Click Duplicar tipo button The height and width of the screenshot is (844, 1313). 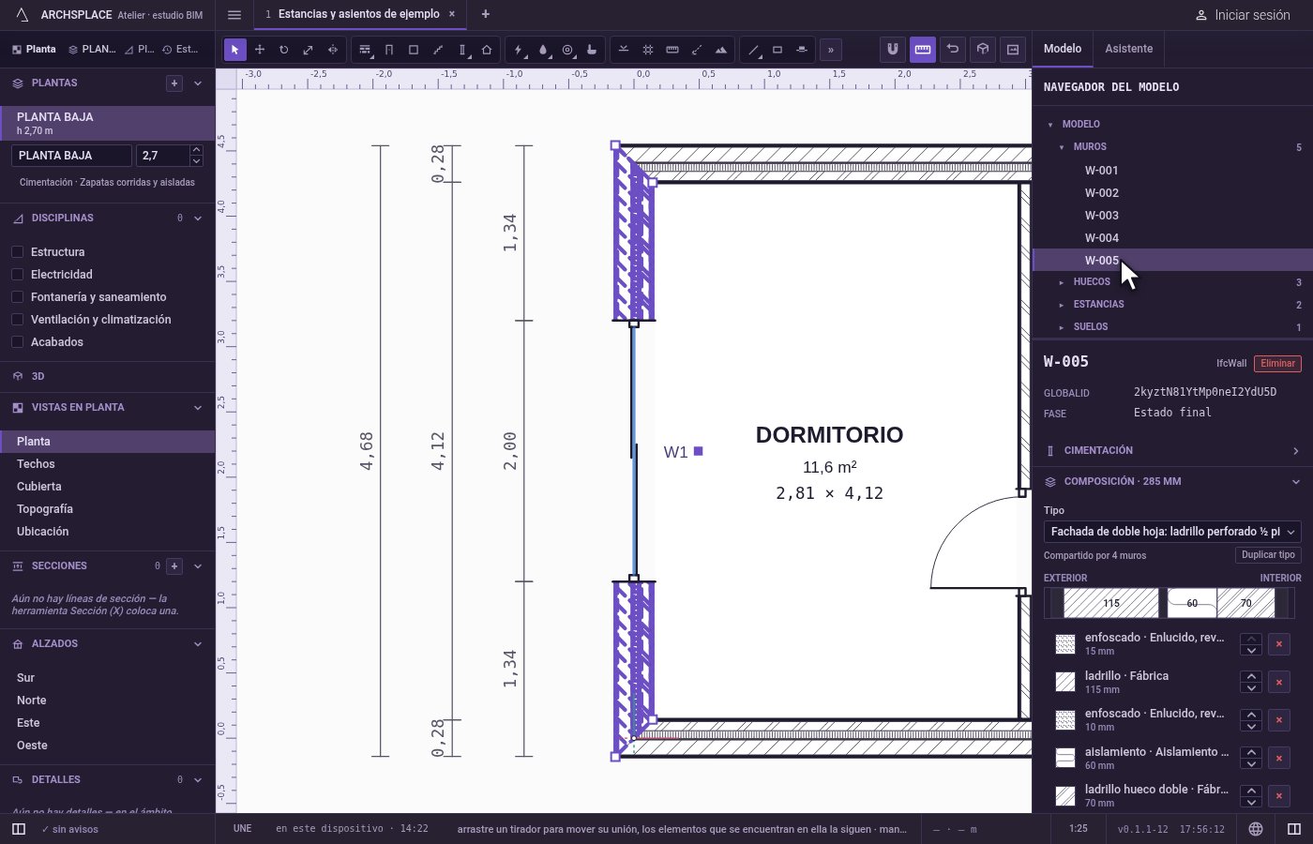pyautogui.click(x=1268, y=555)
